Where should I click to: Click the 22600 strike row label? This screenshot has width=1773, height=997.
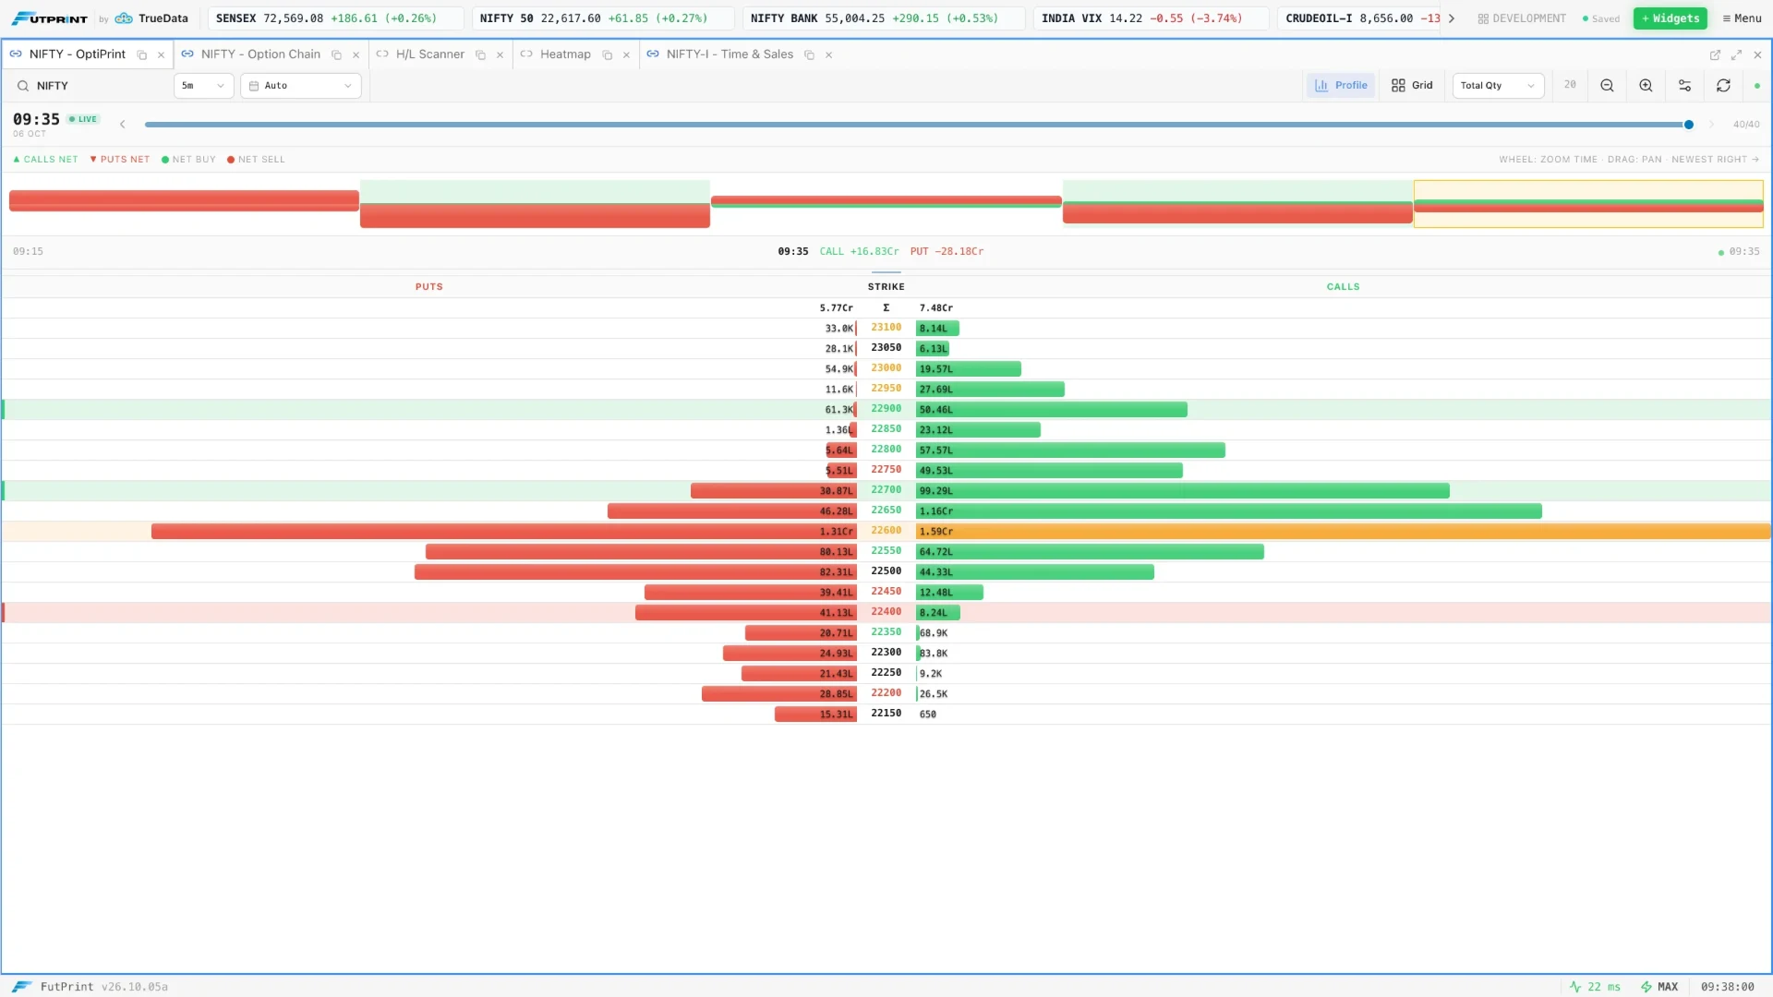(886, 531)
